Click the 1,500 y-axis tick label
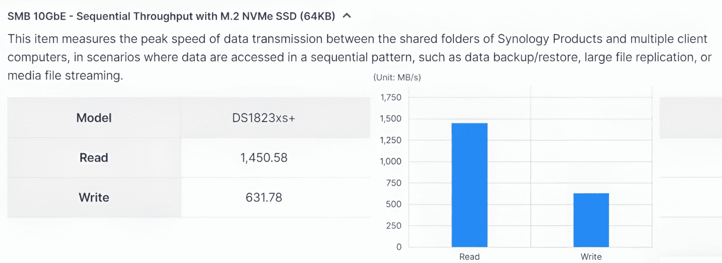722x263 pixels. pyautogui.click(x=390, y=119)
